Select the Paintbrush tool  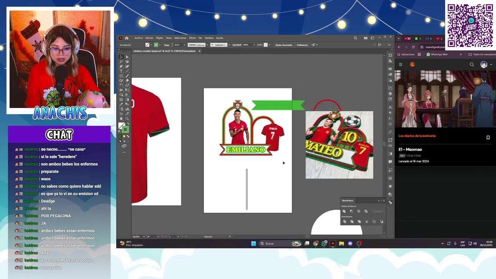click(127, 76)
